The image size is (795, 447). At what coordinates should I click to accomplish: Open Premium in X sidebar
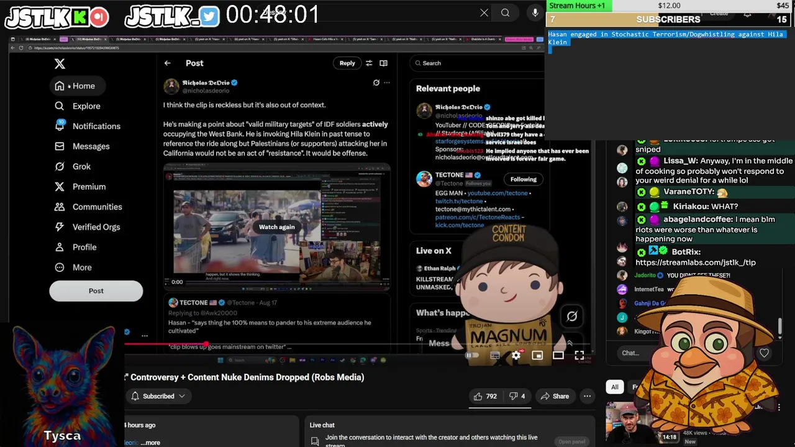point(80,187)
